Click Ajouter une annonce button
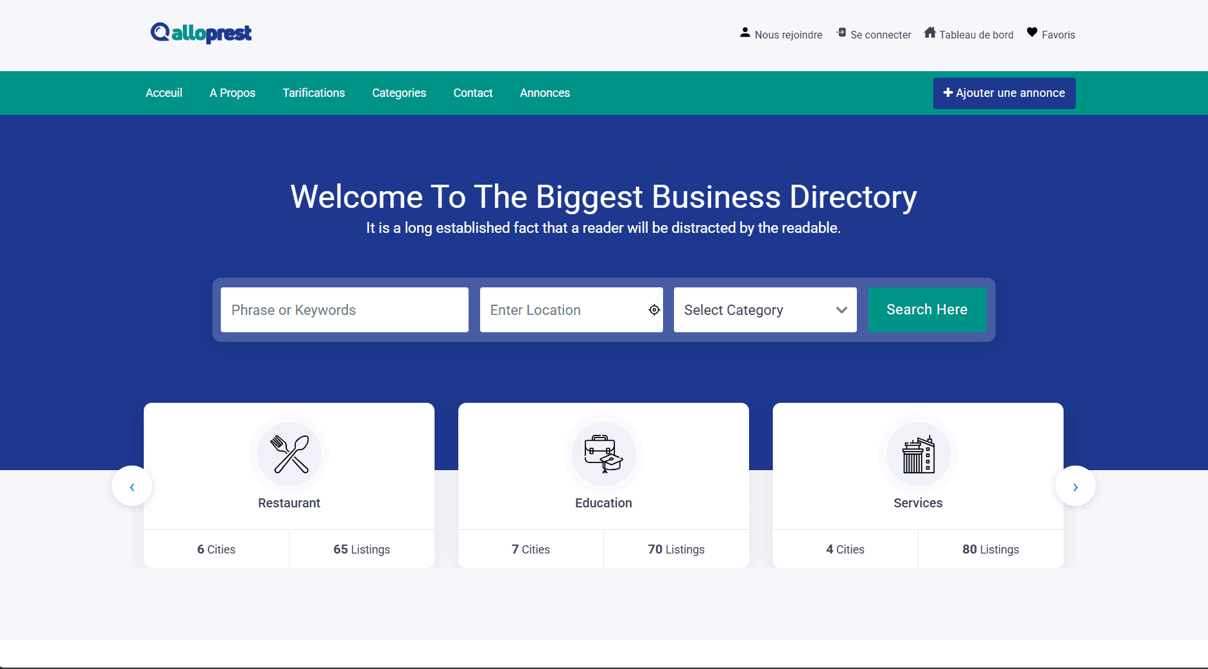 (1004, 93)
